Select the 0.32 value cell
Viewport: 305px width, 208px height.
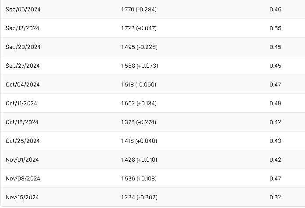[275, 197]
